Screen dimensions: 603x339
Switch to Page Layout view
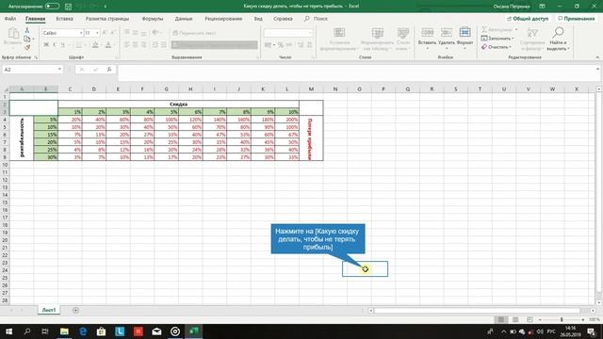[515, 320]
